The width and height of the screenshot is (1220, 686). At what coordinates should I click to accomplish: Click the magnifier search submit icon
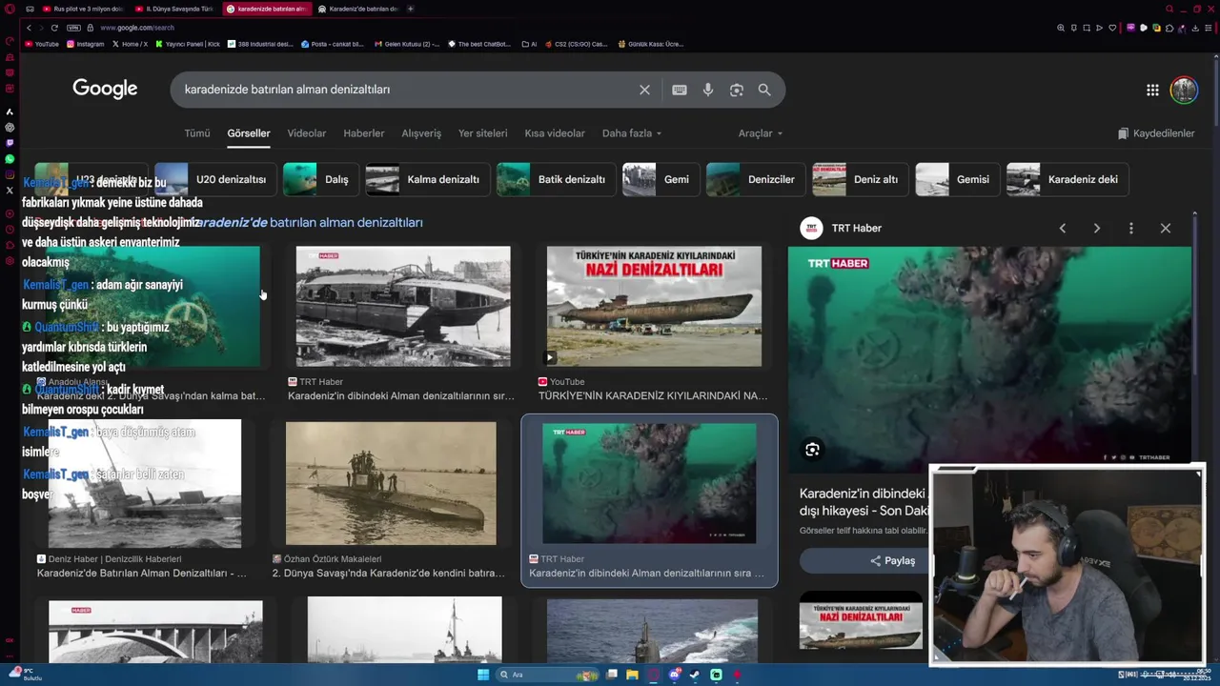pyautogui.click(x=764, y=90)
